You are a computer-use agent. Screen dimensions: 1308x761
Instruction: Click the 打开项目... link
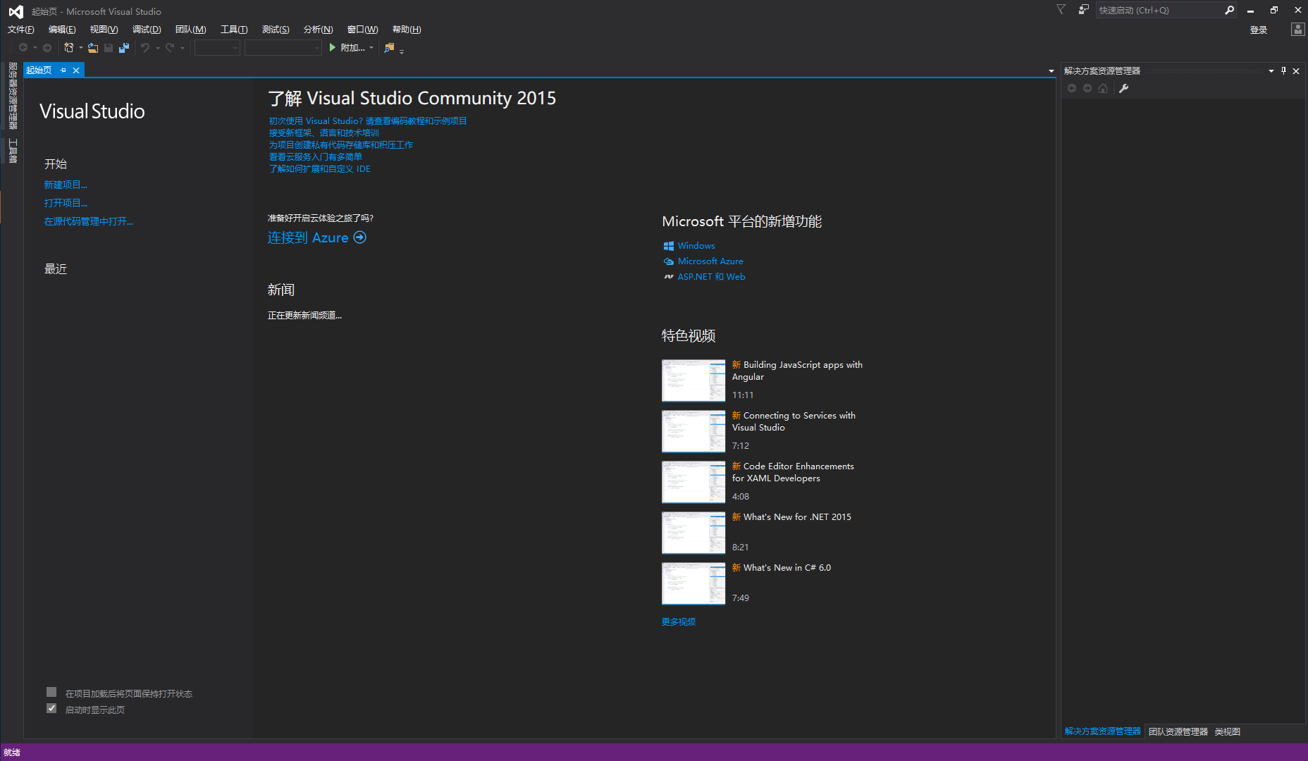(66, 203)
